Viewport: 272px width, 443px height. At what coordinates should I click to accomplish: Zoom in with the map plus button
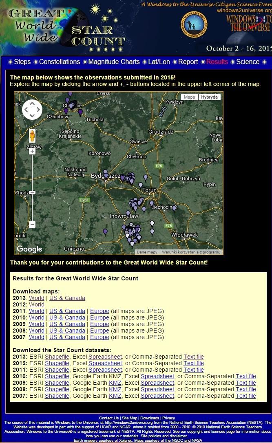(32, 151)
